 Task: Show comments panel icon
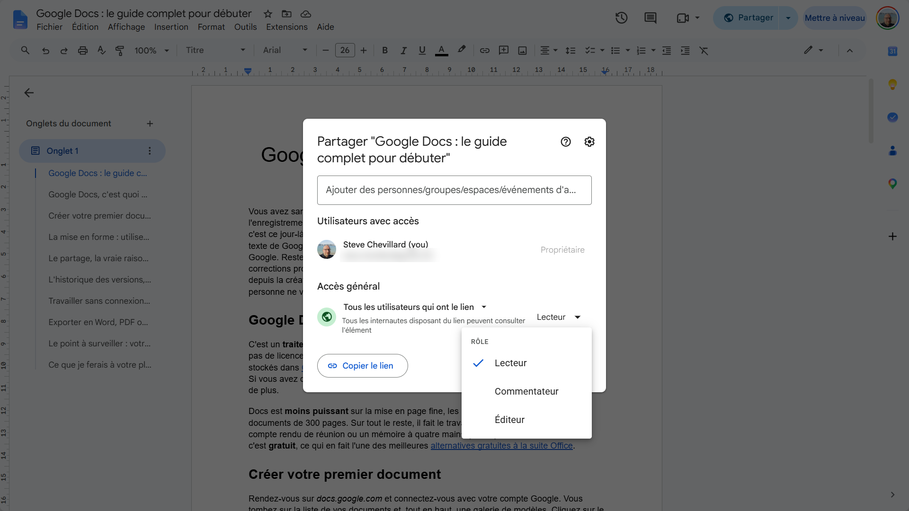651,18
